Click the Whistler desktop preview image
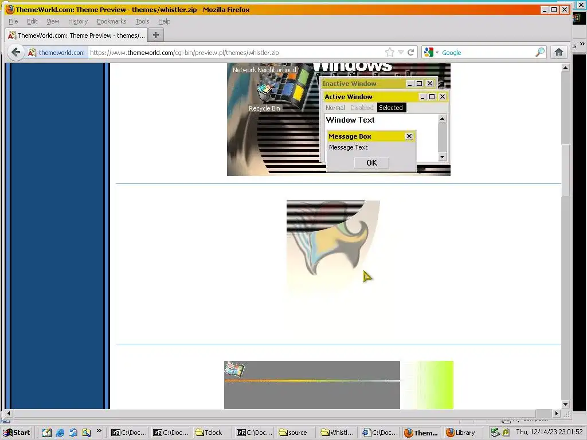This screenshot has width=587, height=440. coord(338,119)
